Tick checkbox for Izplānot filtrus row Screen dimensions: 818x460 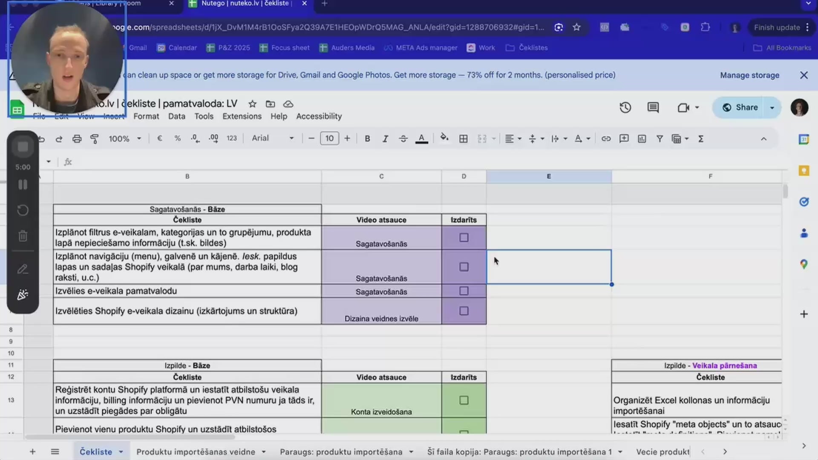(464, 238)
